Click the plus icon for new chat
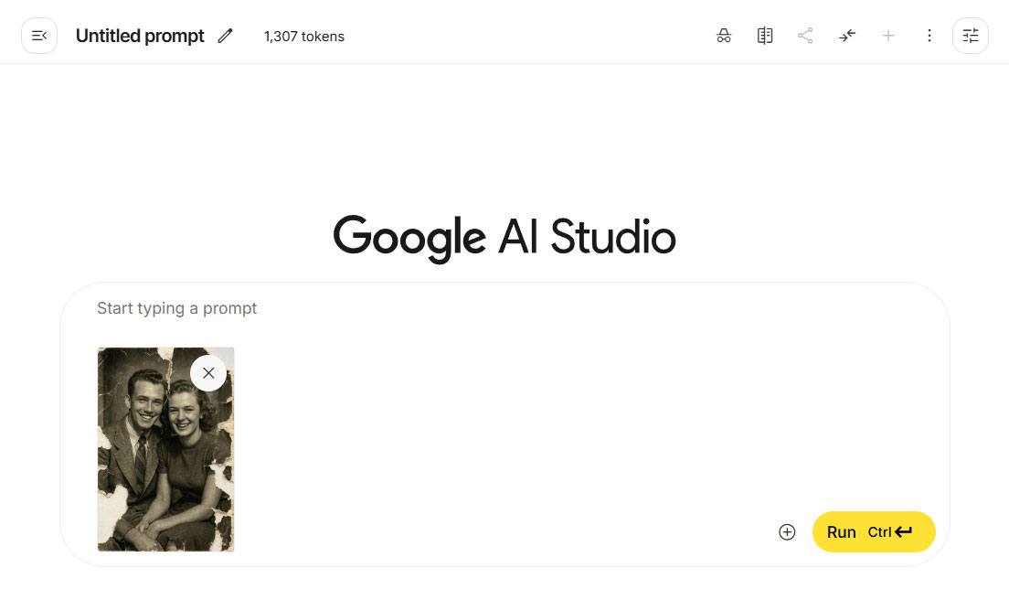 click(x=887, y=36)
